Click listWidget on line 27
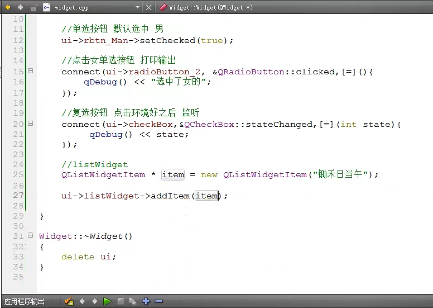 click(x=111, y=196)
